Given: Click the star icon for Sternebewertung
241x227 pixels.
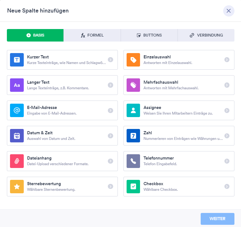Looking at the screenshot, I should [x=17, y=186].
